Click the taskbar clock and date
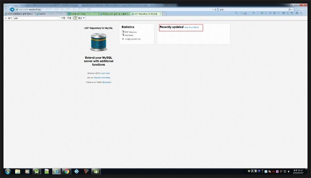 [298, 172]
